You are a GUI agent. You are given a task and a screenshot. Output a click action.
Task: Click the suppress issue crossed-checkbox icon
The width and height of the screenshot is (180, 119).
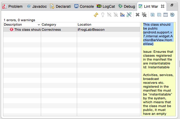pos(109,15)
